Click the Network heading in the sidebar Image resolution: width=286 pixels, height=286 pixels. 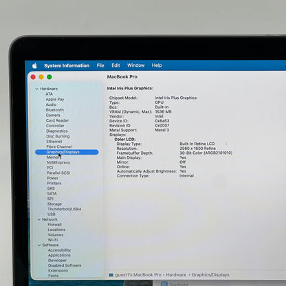pos(49,219)
